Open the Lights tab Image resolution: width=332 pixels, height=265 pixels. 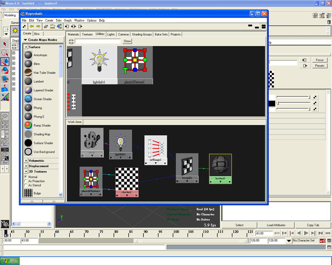pyautogui.click(x=111, y=34)
